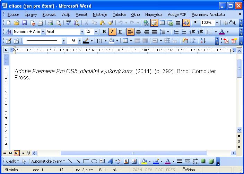The image size is (244, 174).
Task: Click the Cut scissors icon
Action: pos(86,23)
